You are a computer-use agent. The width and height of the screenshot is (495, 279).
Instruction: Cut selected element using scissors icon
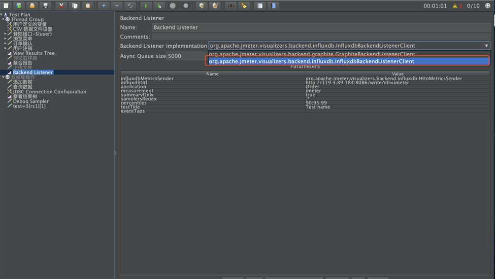[x=61, y=6]
